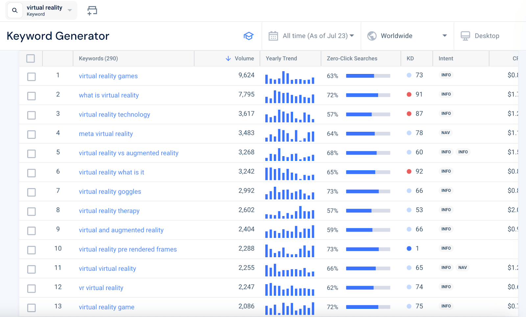Click red KD dot for what is virtual reality

point(409,94)
